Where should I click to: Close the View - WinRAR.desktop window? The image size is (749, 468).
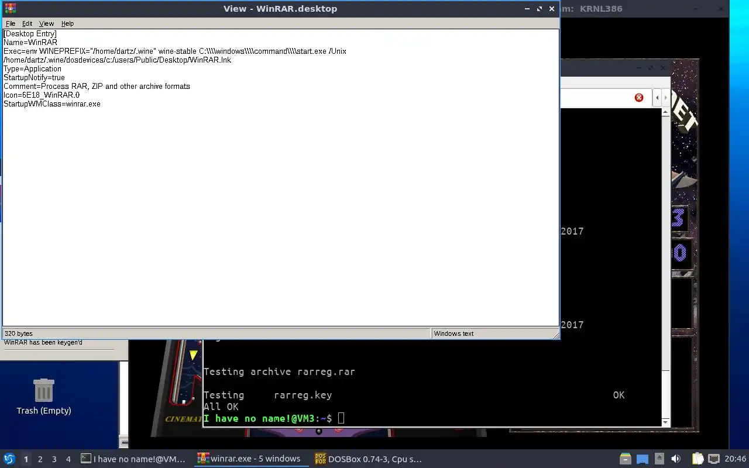551,9
